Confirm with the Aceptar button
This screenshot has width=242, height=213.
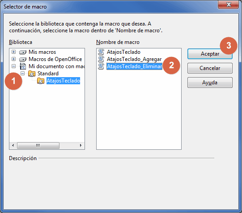[x=210, y=54]
